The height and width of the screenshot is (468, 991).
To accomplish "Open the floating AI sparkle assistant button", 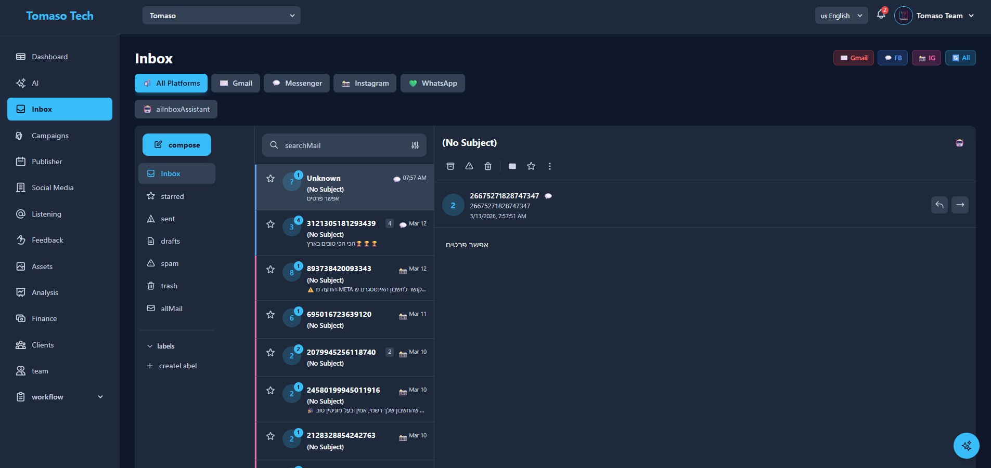I will pyautogui.click(x=966, y=446).
